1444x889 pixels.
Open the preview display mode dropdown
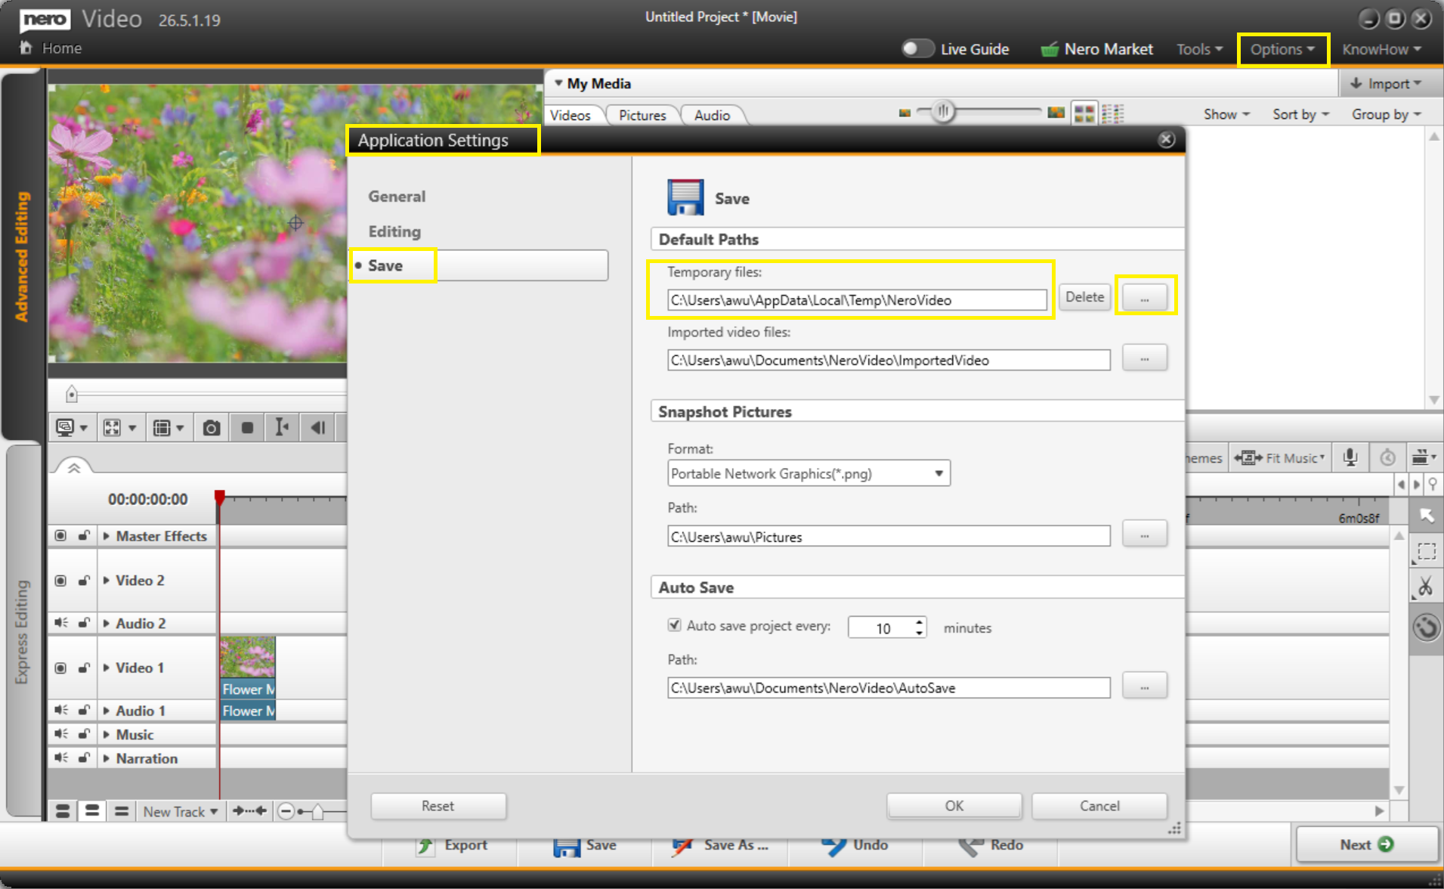(73, 428)
